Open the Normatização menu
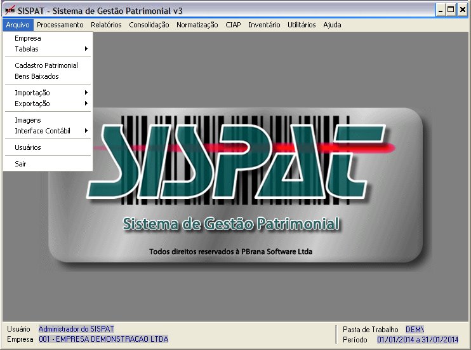 point(197,25)
